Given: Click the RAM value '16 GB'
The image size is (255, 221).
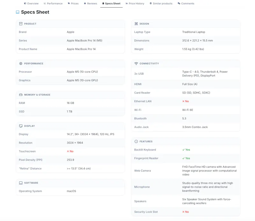Looking at the screenshot, I should coord(70,103).
